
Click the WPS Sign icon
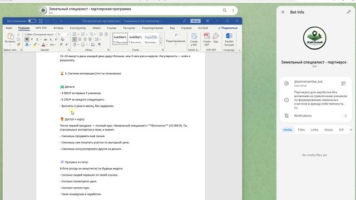click(x=216, y=38)
